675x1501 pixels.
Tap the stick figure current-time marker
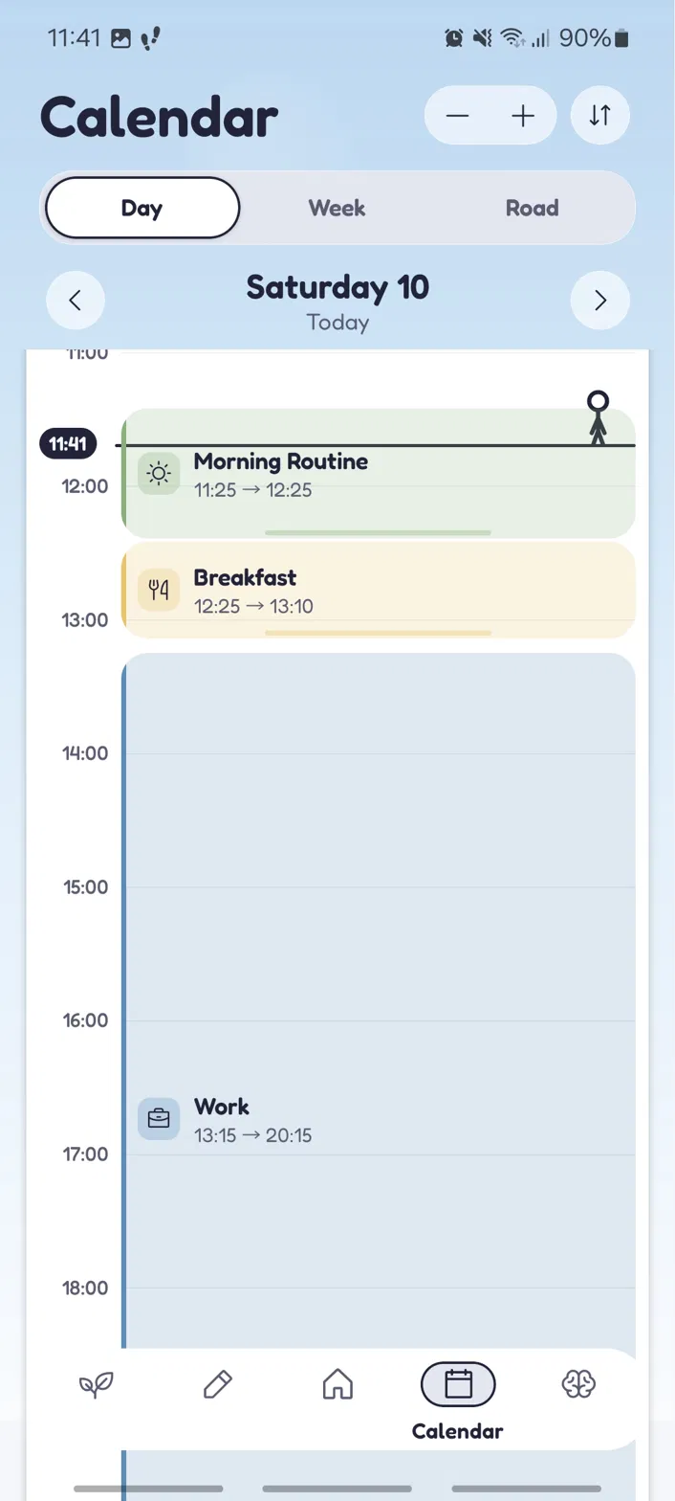598,417
